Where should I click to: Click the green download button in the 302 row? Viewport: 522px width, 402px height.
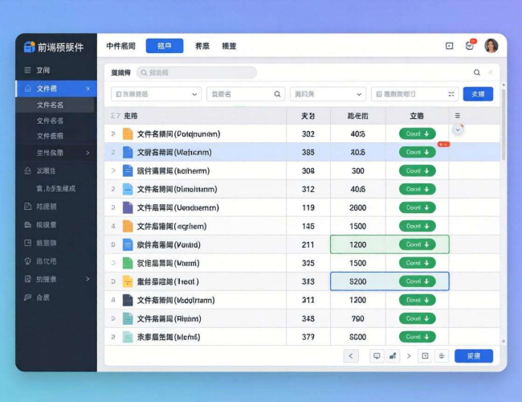418,133
